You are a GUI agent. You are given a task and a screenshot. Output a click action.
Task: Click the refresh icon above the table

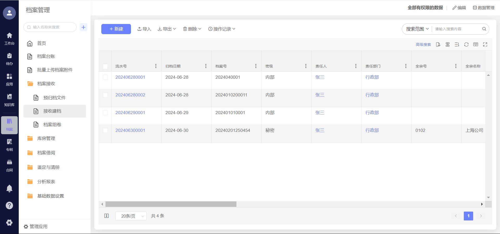[x=466, y=45]
